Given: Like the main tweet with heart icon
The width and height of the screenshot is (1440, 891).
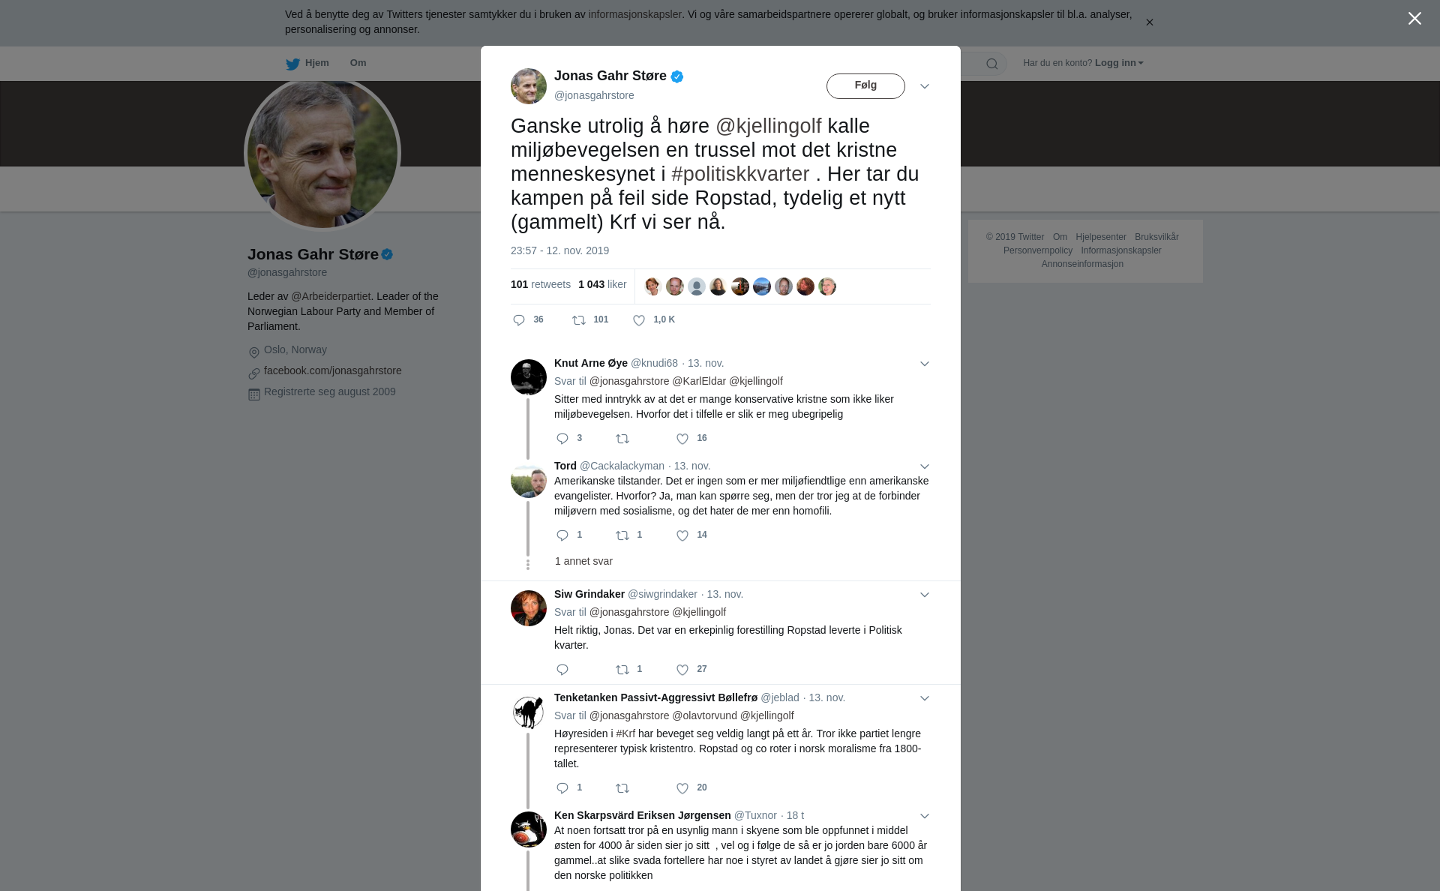Looking at the screenshot, I should pos(639,320).
